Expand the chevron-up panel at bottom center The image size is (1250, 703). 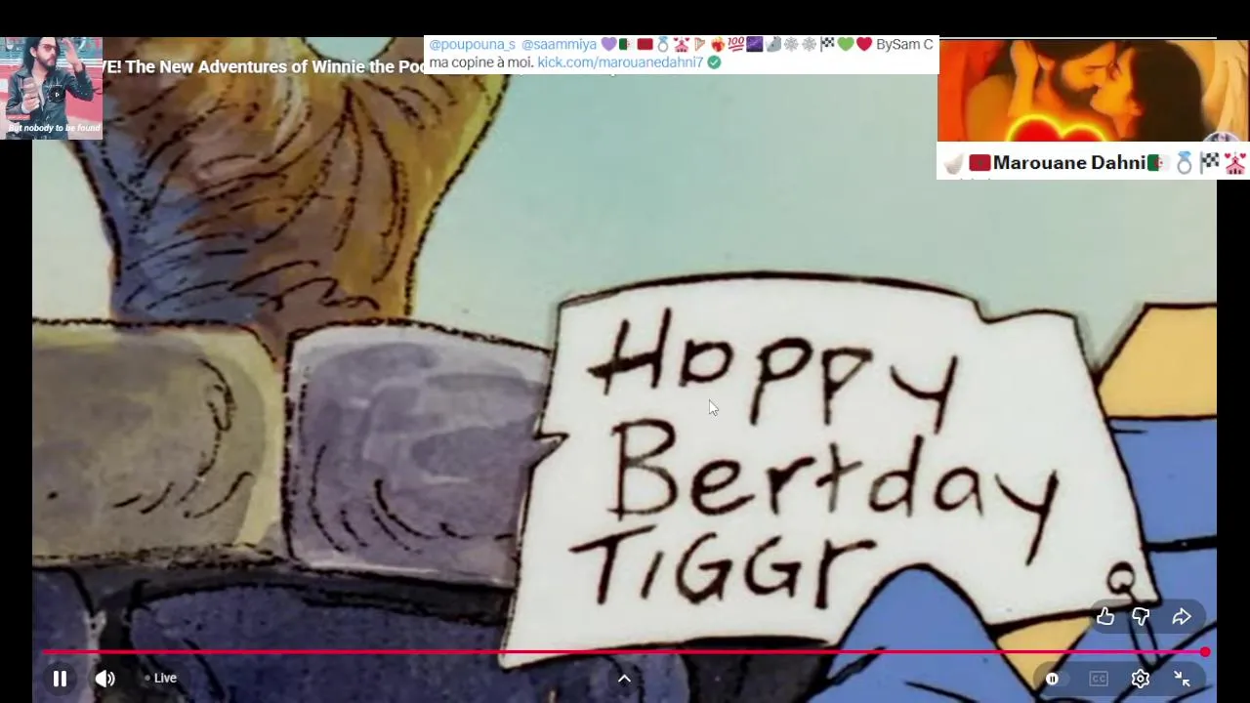point(624,679)
